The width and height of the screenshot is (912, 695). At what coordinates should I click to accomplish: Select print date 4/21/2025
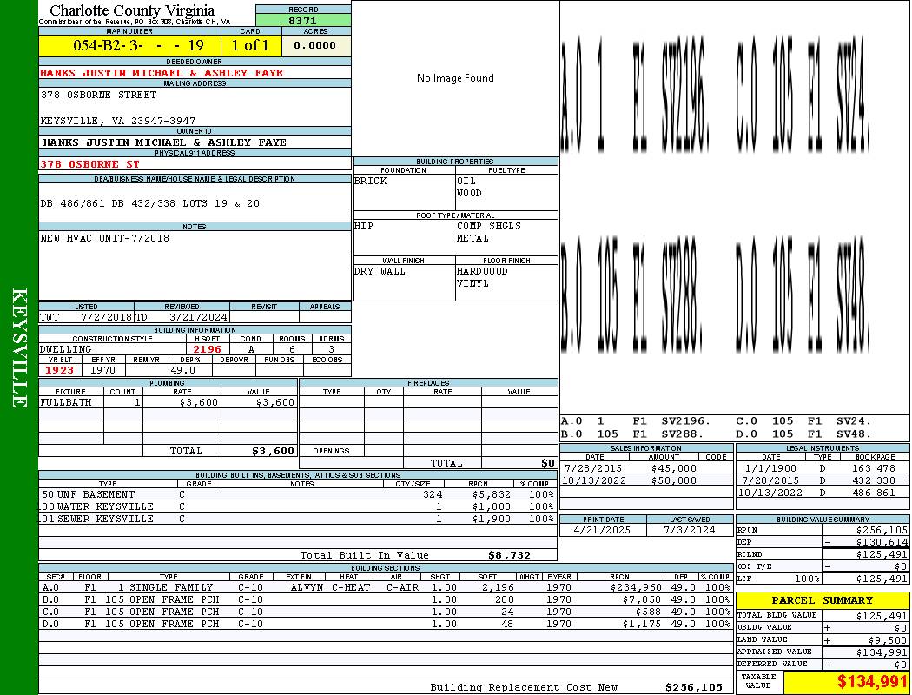coord(602,531)
